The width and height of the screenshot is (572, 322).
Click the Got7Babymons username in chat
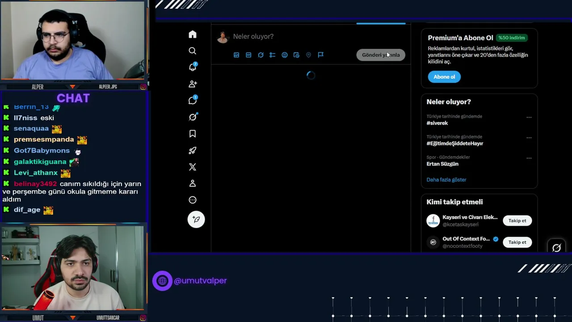(42, 151)
